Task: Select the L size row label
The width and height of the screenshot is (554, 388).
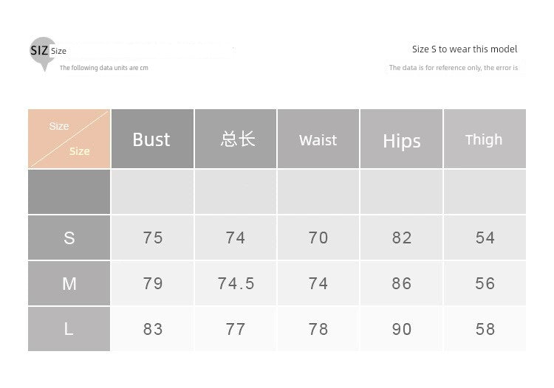Action: pyautogui.click(x=69, y=329)
